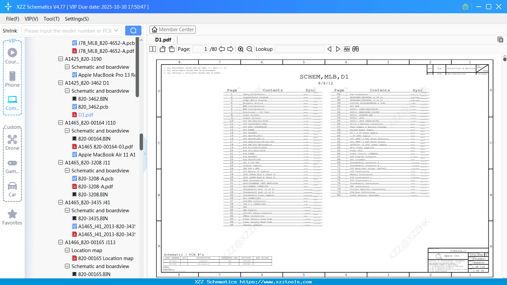Zoom out of the schematic
The height and width of the screenshot is (285, 507).
pos(249,49)
